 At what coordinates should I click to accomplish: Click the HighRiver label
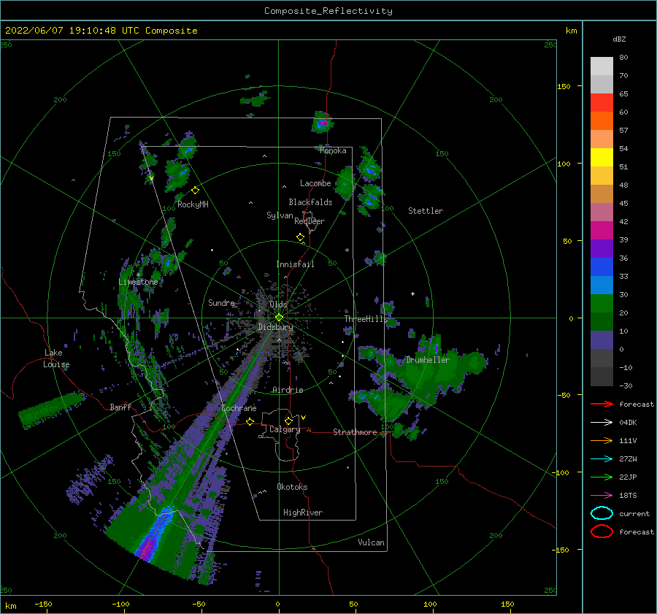click(303, 513)
